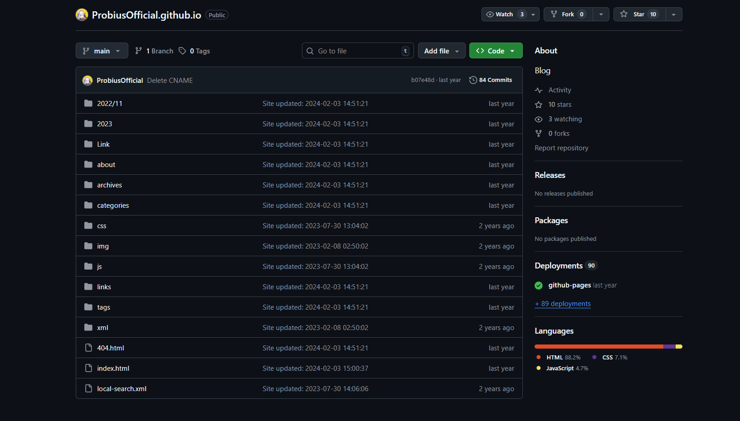740x421 pixels.
Task: Open the archives folder icon
Action: pyautogui.click(x=88, y=185)
